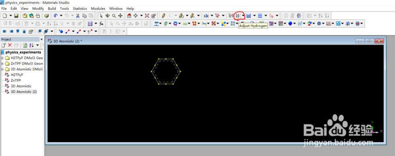Viewport: 395px width, 156px height.
Task: Open the Build menu
Action: [x=52, y=9]
